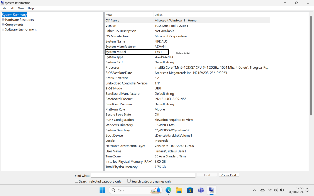Select the Hardware Resources tree label
314x196 pixels.
(x=19, y=20)
